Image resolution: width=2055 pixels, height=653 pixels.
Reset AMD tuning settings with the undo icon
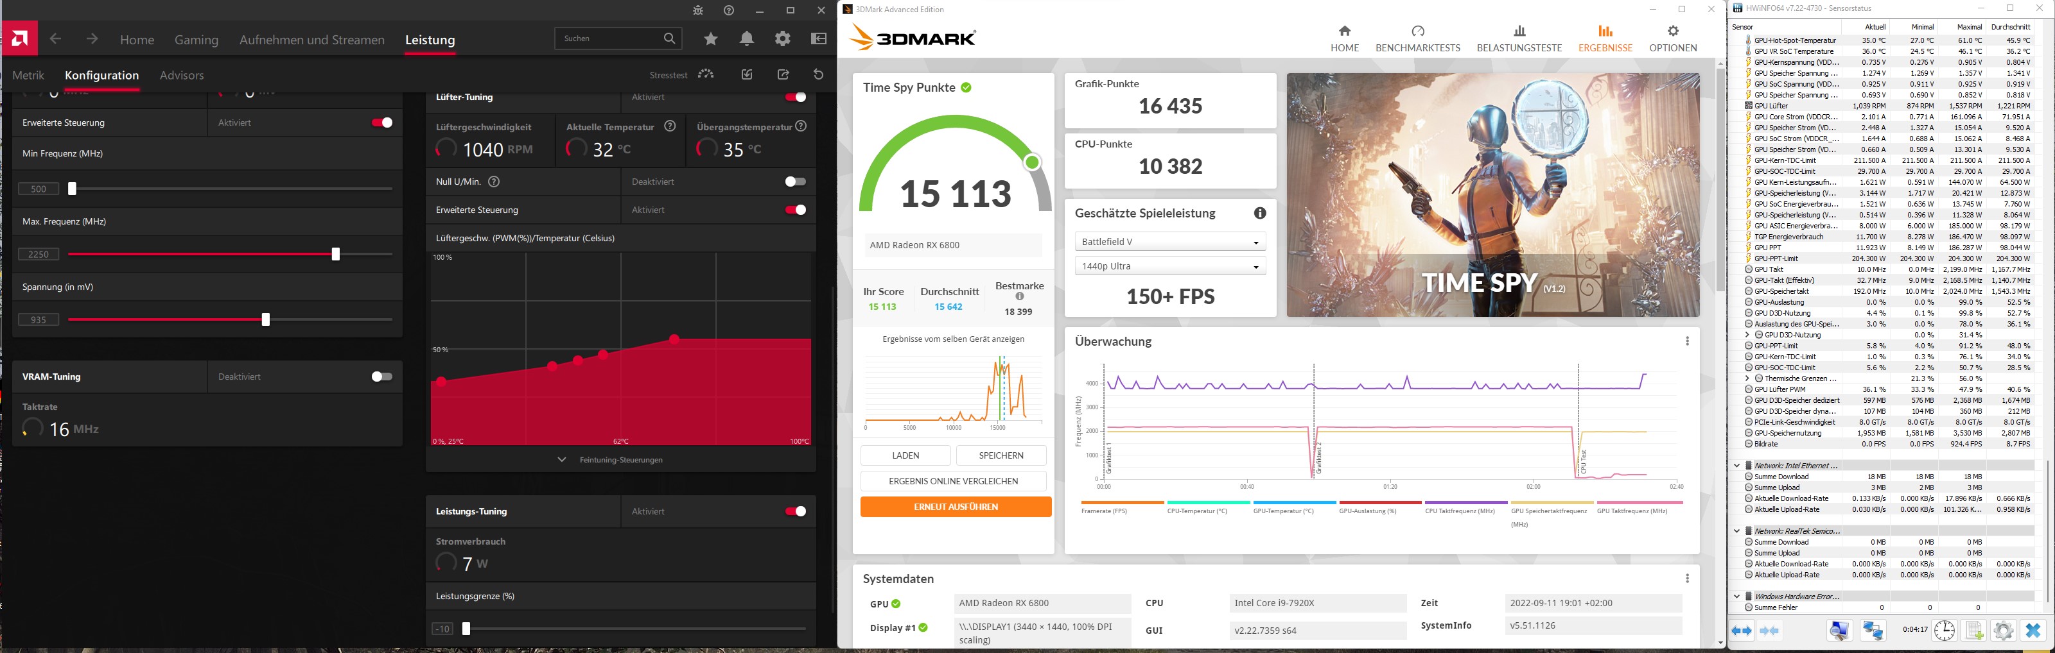819,74
